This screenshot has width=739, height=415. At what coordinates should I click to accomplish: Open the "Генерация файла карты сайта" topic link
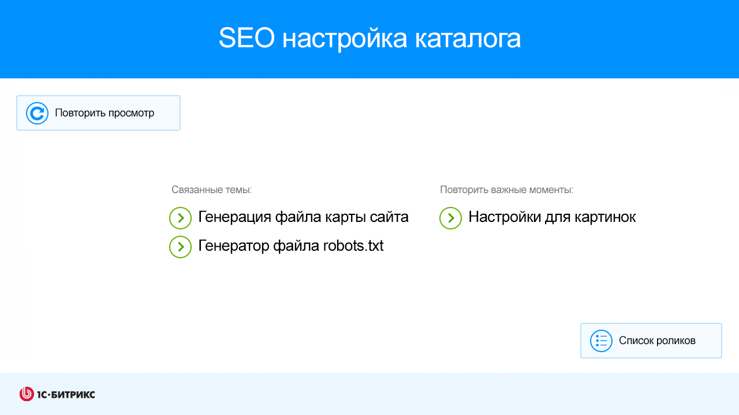303,217
